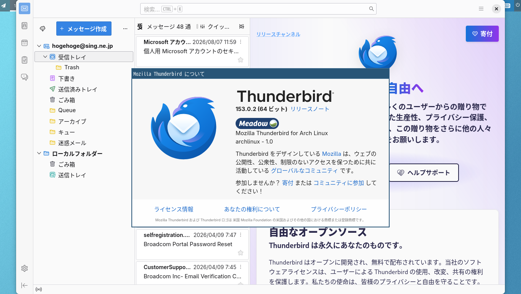Select the ごみ箱 folder under ローカルフォルダー
This screenshot has width=521, height=294.
pyautogui.click(x=84, y=164)
